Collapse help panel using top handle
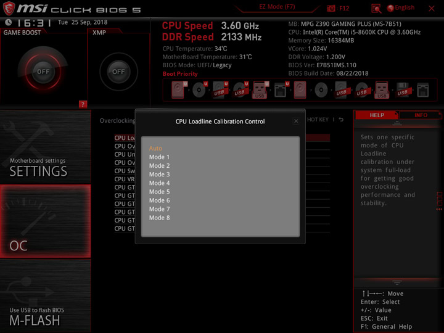The image size is (444, 333). [x=397, y=123]
